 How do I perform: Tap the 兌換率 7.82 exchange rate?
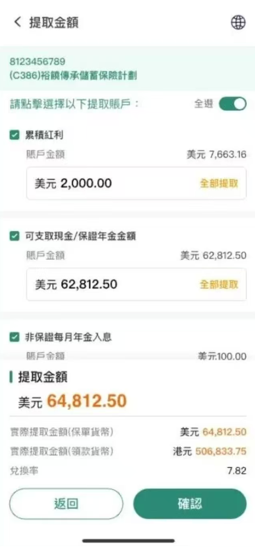tap(237, 471)
